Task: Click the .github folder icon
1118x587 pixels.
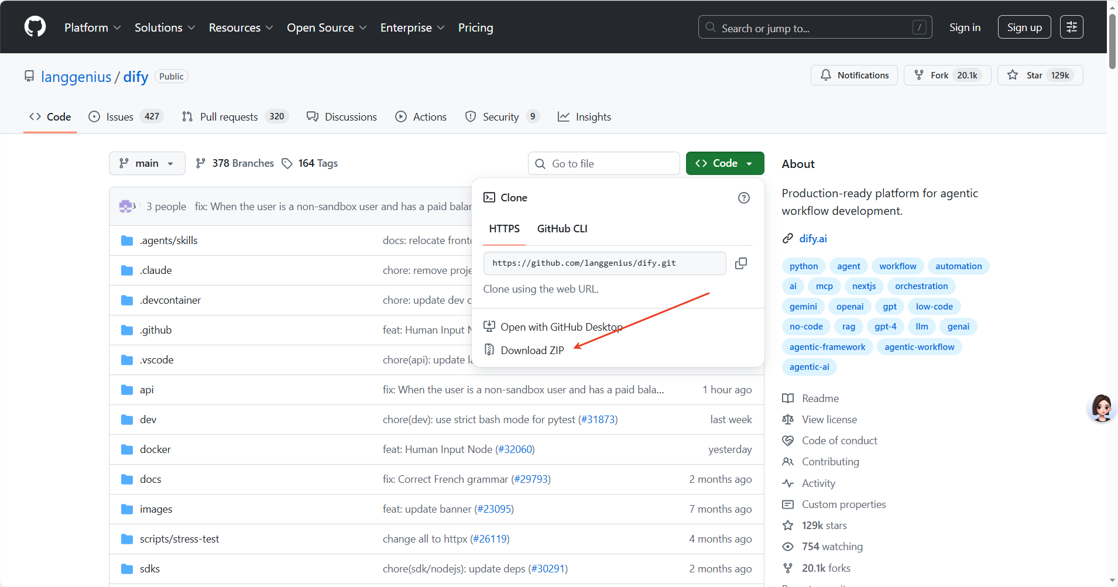Action: click(127, 330)
